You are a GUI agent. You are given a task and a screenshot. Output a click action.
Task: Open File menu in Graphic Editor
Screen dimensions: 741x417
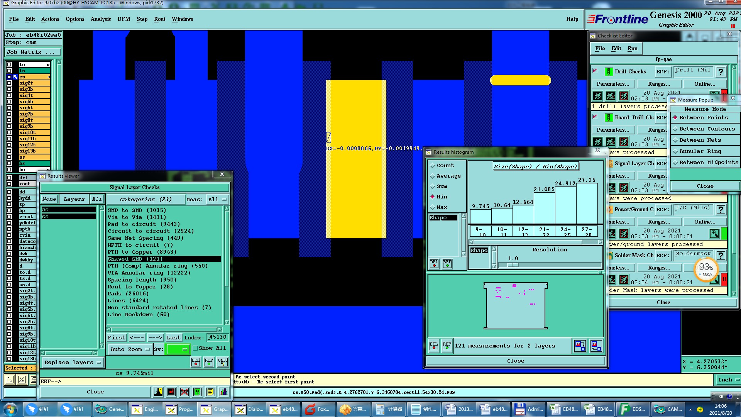click(x=14, y=19)
